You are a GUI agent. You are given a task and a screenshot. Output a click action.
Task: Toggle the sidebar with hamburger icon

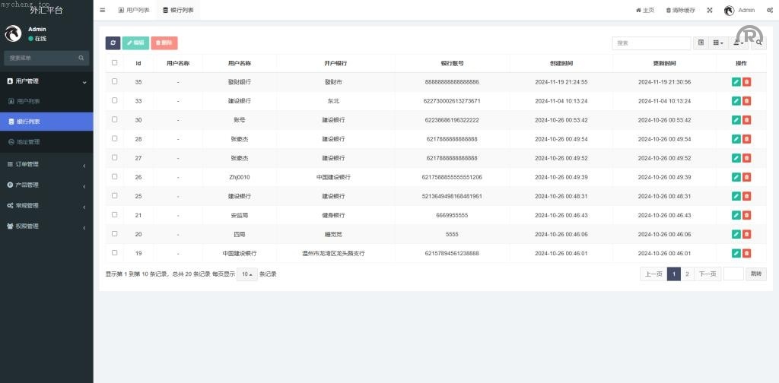(x=103, y=10)
